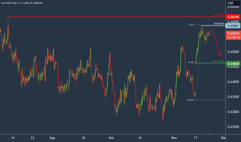Click the current price label 0.65620
The image size is (241, 142).
[233, 33]
